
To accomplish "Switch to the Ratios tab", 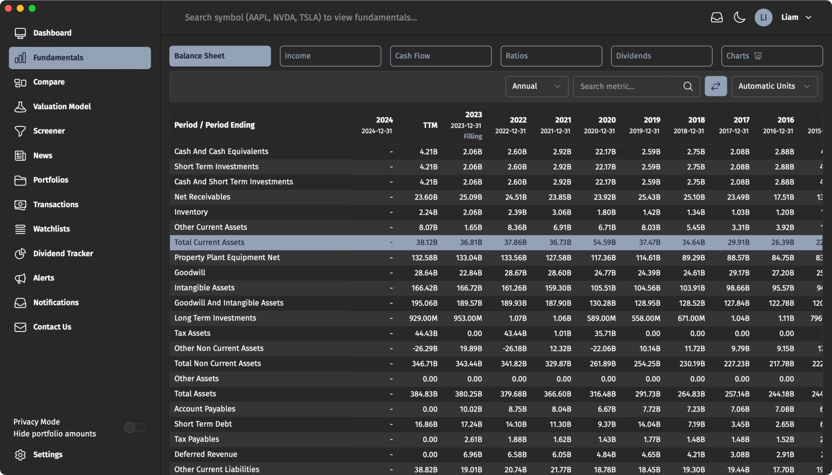I will click(x=551, y=56).
